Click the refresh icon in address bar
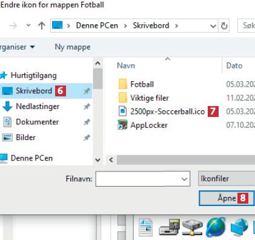The width and height of the screenshot is (255, 240). click(x=224, y=26)
